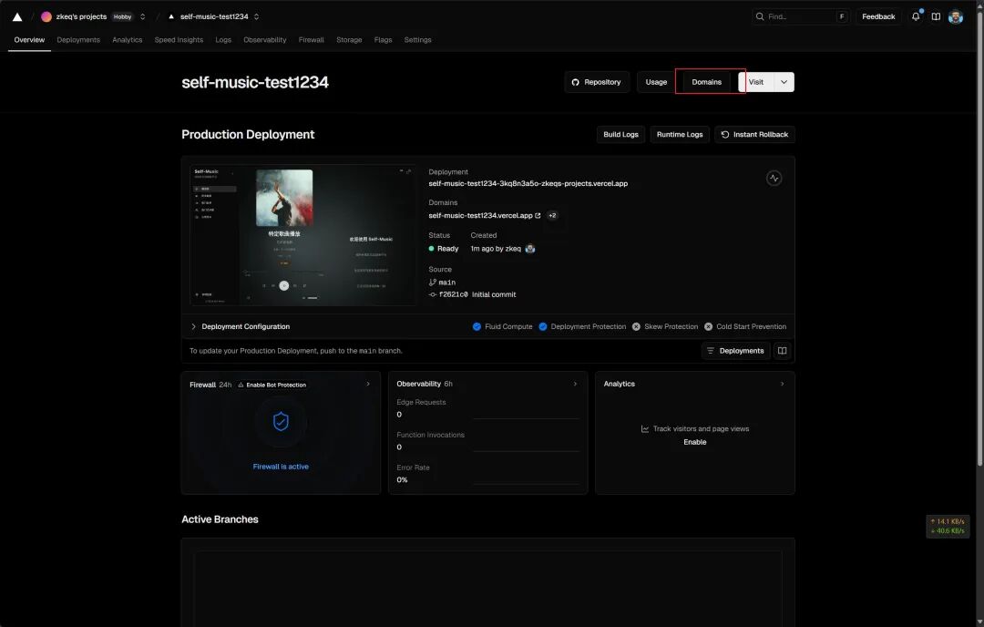The image size is (984, 627).
Task: Switch to the Logs tab
Action: [223, 39]
